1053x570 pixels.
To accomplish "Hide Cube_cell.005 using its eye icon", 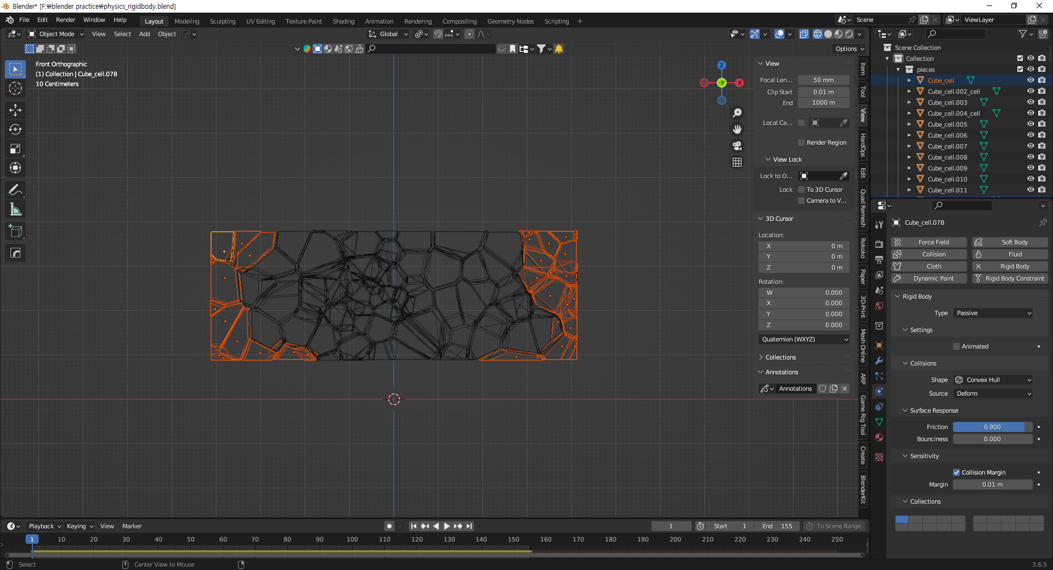I will click(1031, 124).
